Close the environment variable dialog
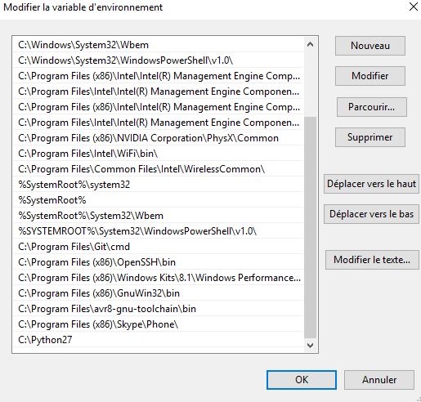 pos(414,7)
